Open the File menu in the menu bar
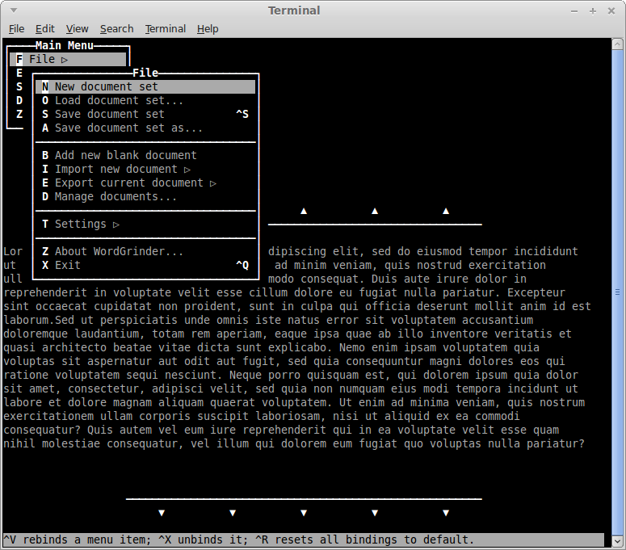 pyautogui.click(x=16, y=28)
